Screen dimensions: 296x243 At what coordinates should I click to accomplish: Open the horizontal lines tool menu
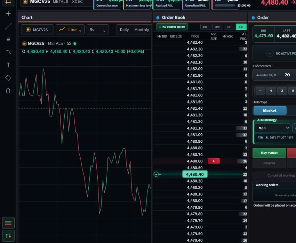(x=8, y=39)
